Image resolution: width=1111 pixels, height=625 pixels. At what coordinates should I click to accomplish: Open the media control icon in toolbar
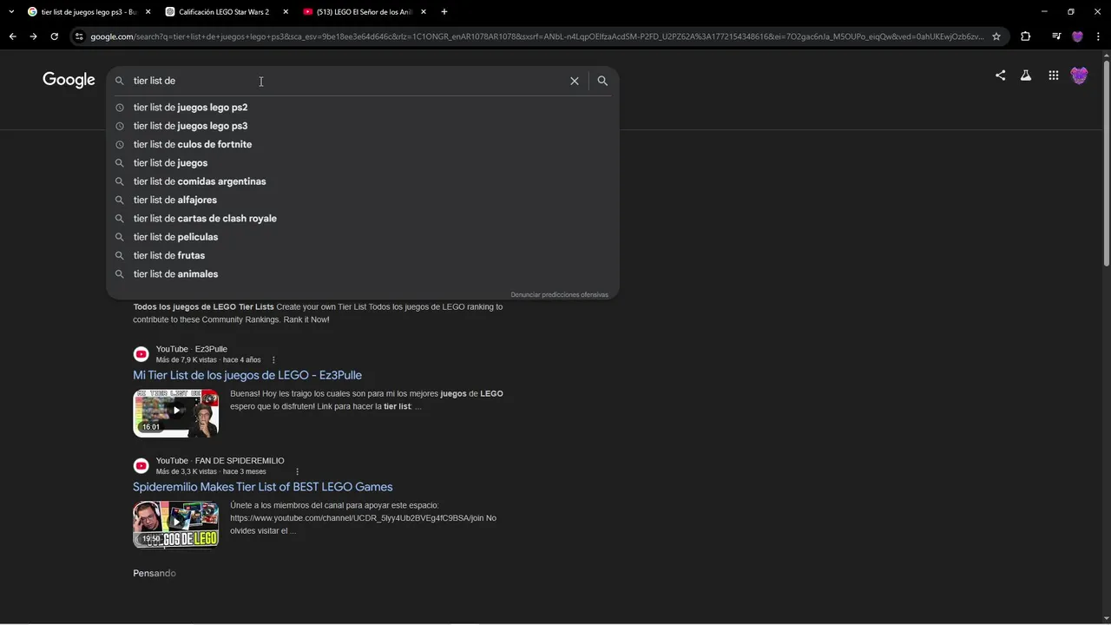[1056, 36]
